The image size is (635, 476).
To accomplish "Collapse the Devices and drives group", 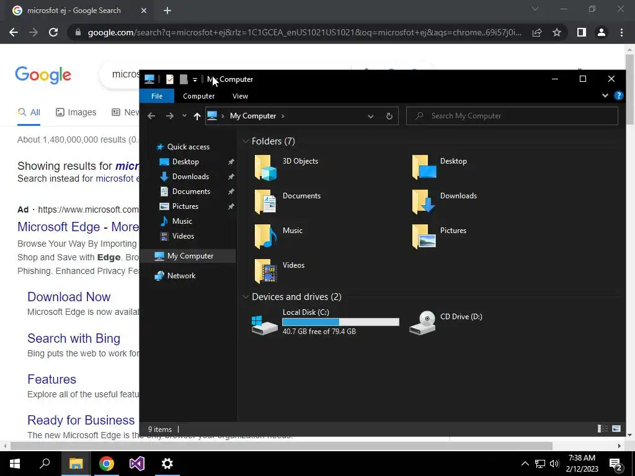I will tap(245, 297).
